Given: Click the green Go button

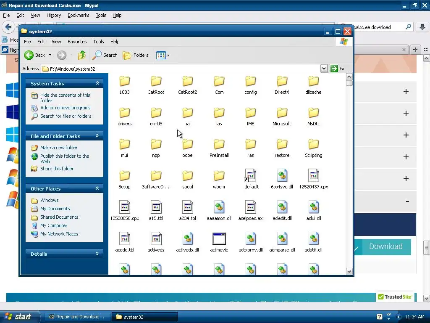Looking at the screenshot, I should coord(338,69).
